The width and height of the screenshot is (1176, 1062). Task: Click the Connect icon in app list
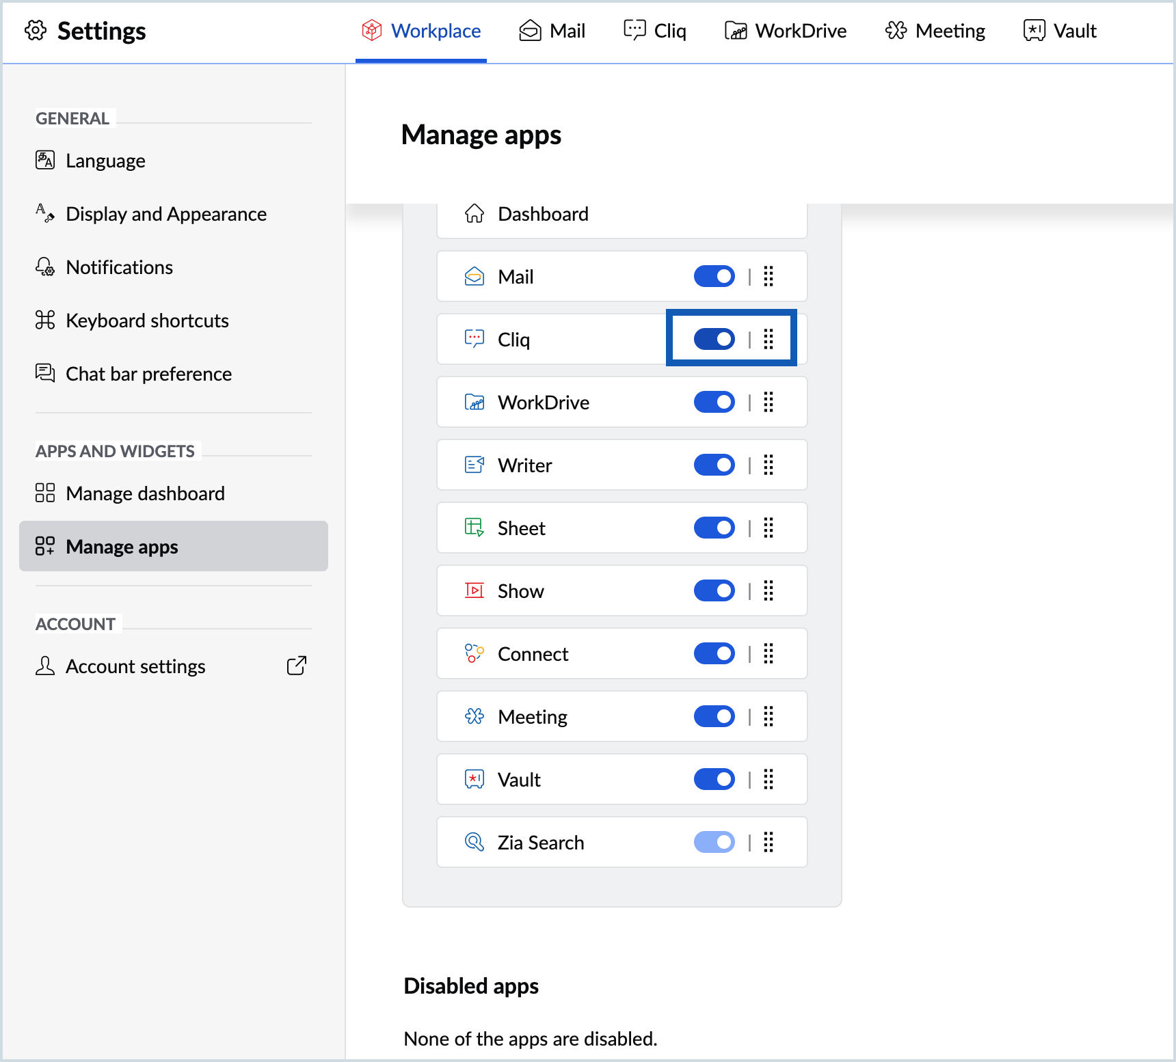coord(475,654)
